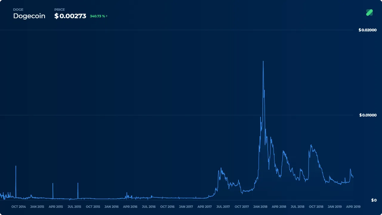Click the Dogecoin coin name
This screenshot has height=215, width=382.
pyautogui.click(x=29, y=16)
